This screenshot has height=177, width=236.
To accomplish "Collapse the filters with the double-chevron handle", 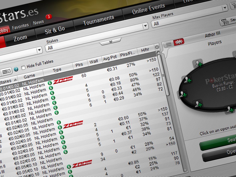I will (x=111, y=41).
